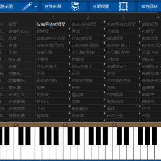This screenshot has height=161, width=161.
Task: Select the D. 吉他 category row
Action: pos(17,45)
